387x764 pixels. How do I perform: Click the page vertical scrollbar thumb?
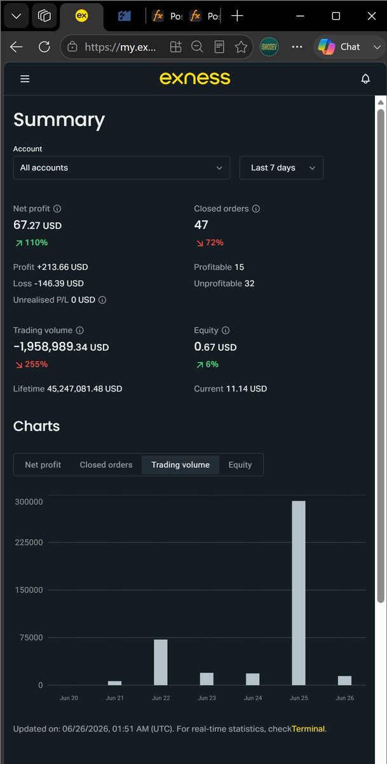(381, 355)
